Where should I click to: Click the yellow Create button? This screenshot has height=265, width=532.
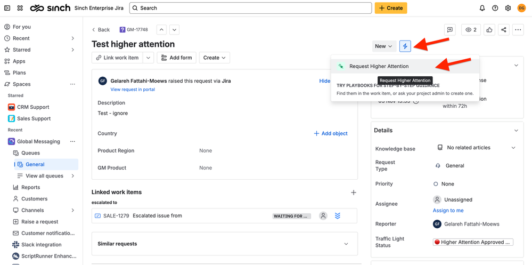pyautogui.click(x=391, y=8)
